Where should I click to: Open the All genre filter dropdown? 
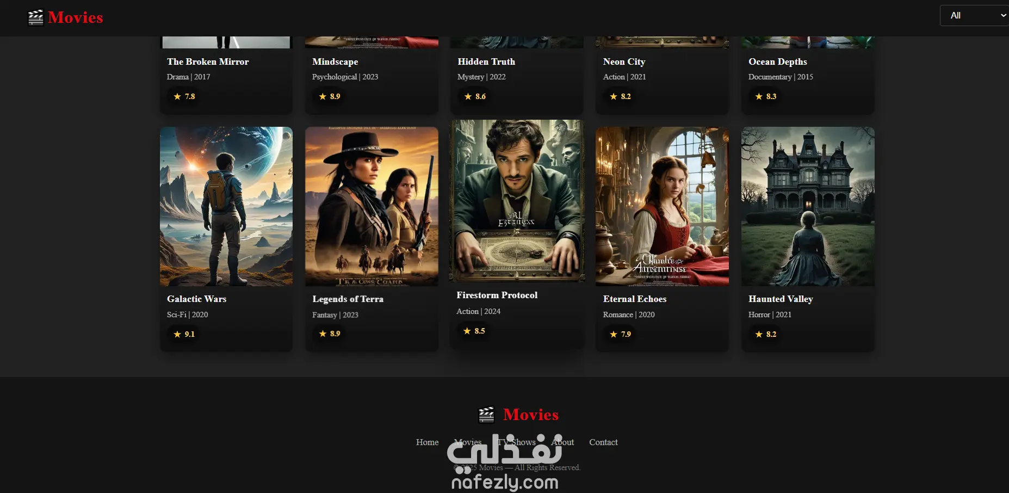[974, 15]
